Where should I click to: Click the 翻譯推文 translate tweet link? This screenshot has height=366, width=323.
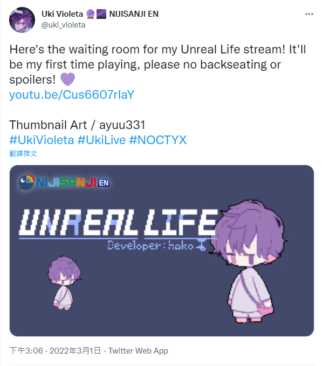tap(23, 154)
